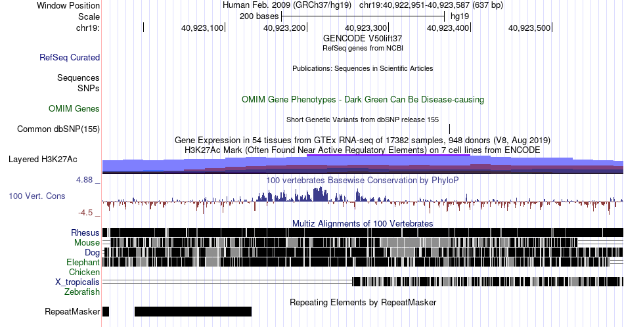
Task: Select the Common dbSNP(155) label
Action: pyautogui.click(x=58, y=129)
